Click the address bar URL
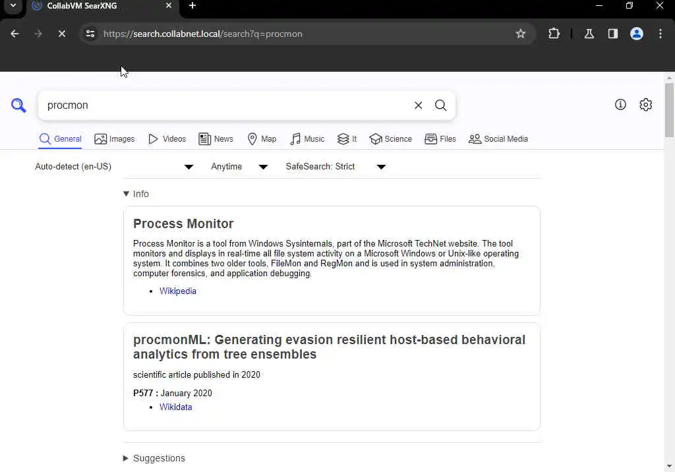Viewport: 675px width, 472px height. (x=203, y=34)
